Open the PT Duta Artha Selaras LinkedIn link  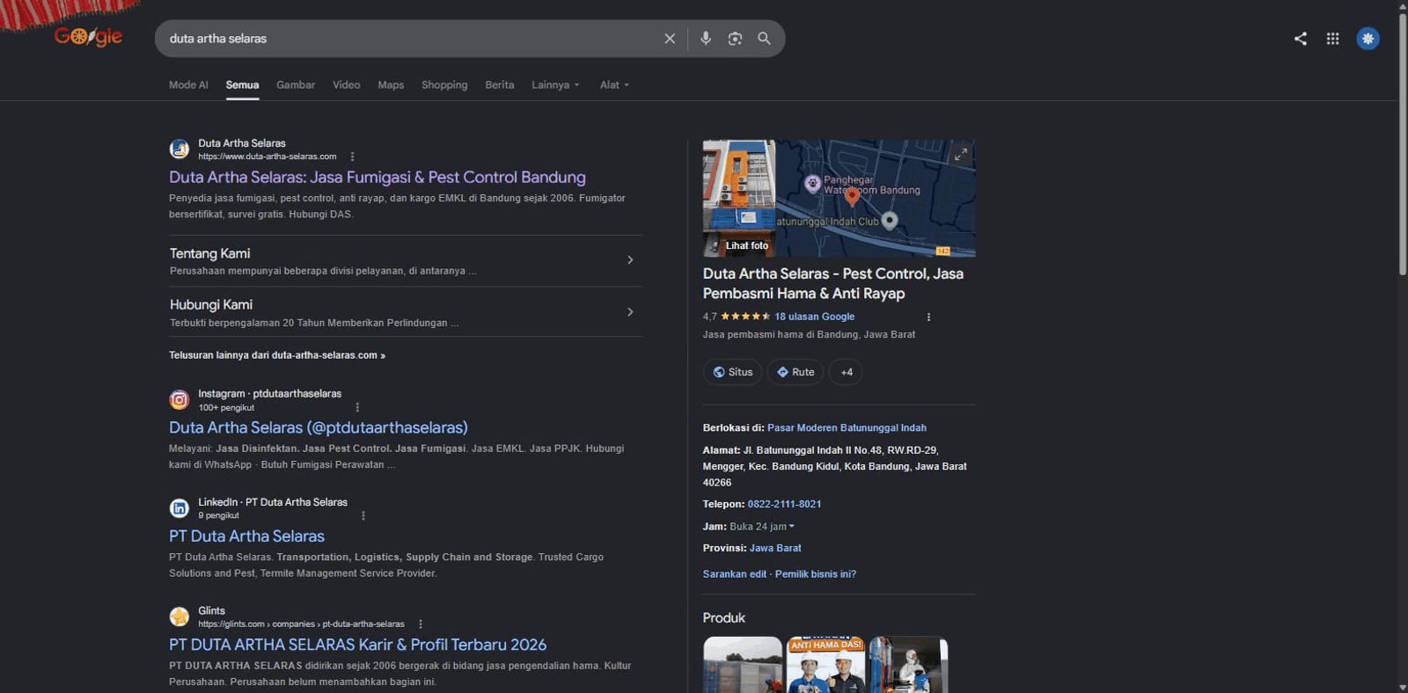click(x=246, y=536)
